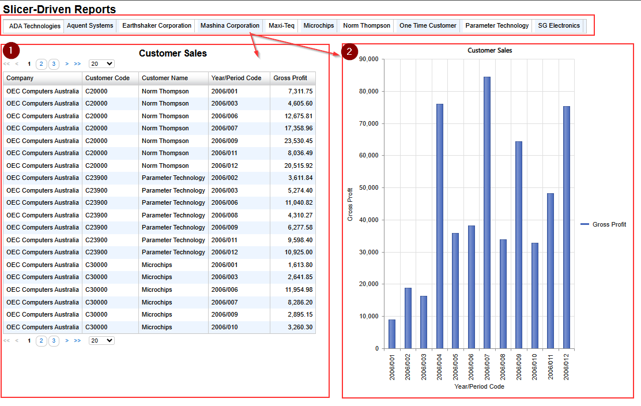Click the 2006/009 chart bar

pyautogui.click(x=518, y=245)
